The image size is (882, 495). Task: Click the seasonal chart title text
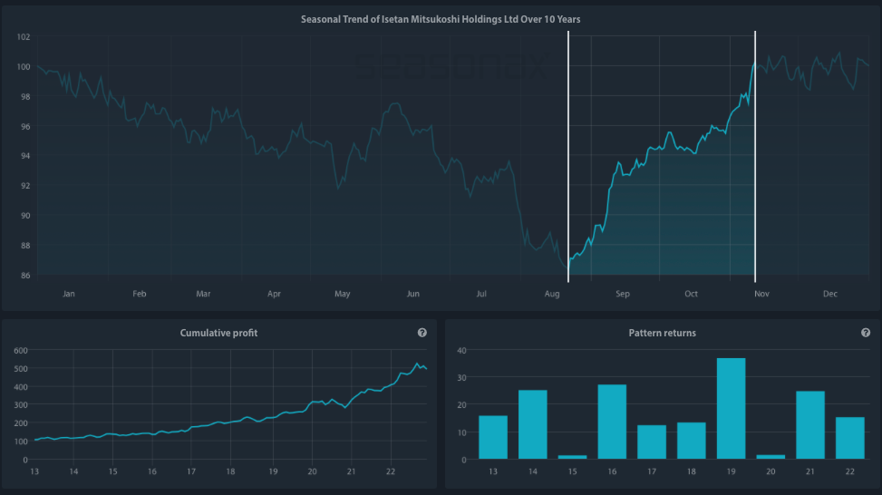click(441, 19)
